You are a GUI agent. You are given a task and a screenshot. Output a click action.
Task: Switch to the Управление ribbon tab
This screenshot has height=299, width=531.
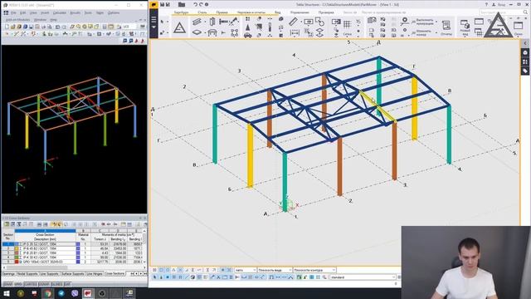pyautogui.click(x=300, y=12)
